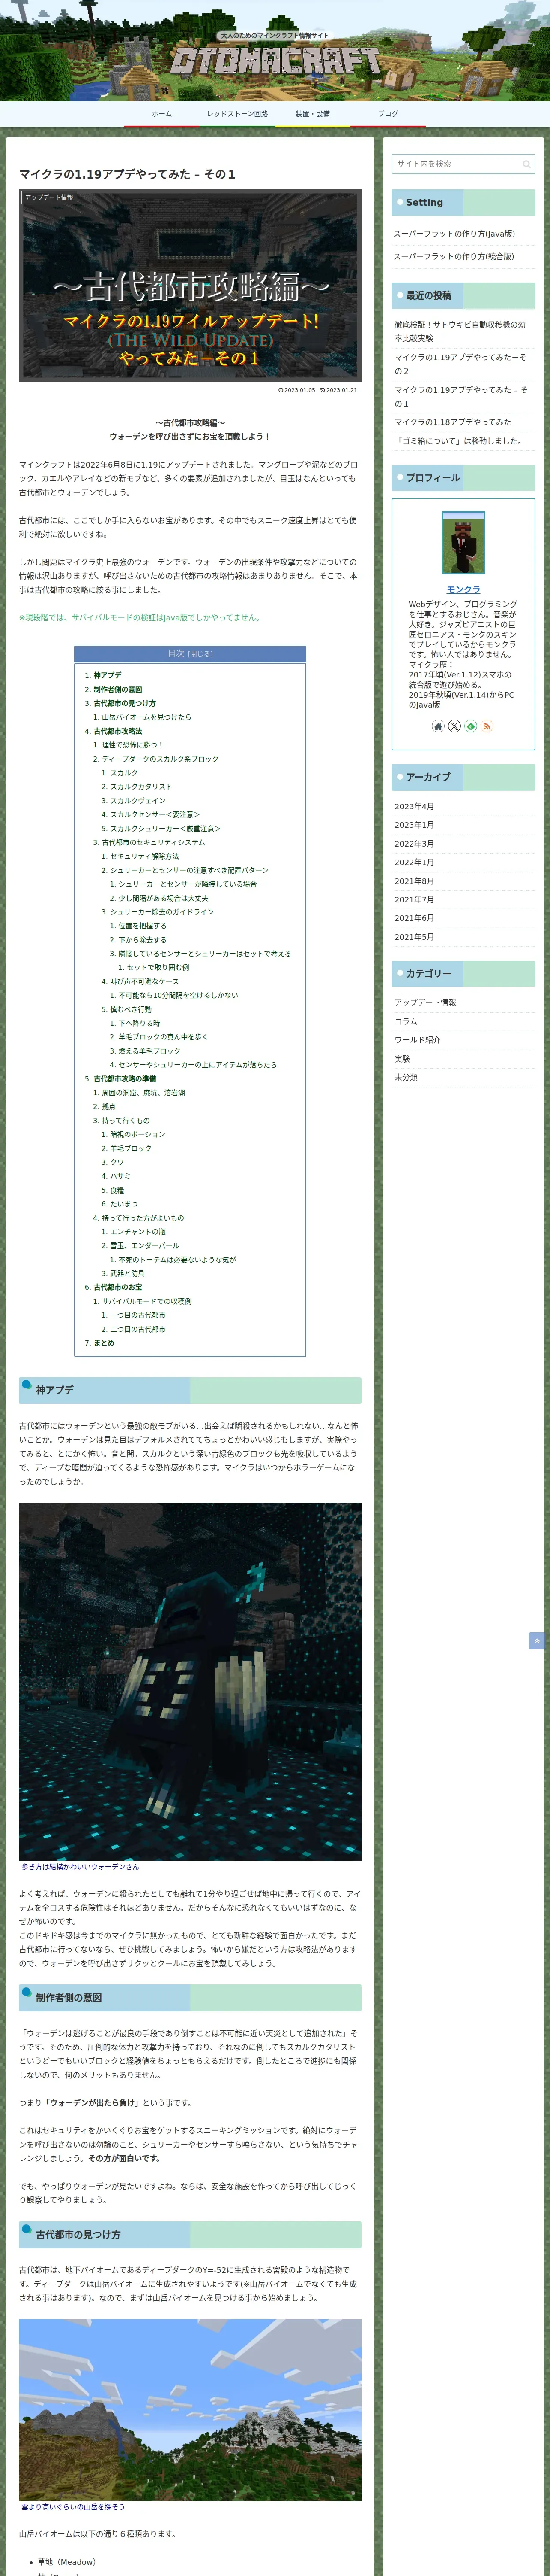The image size is (550, 2576).
Task: Click the mountain biome screenshot image
Action: (190, 2409)
